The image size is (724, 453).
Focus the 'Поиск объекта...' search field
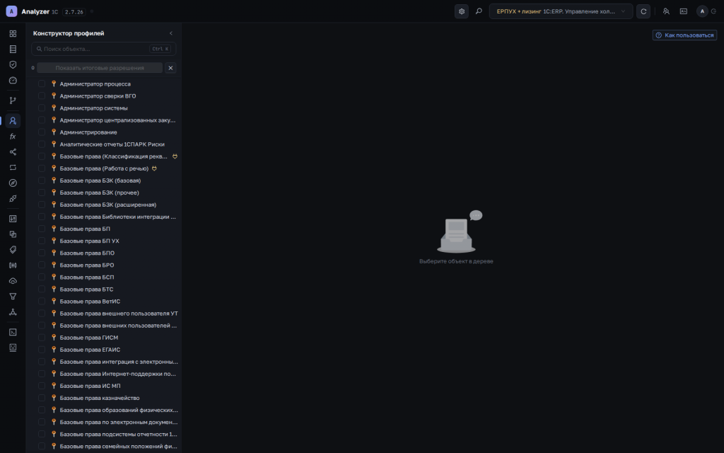click(x=103, y=49)
